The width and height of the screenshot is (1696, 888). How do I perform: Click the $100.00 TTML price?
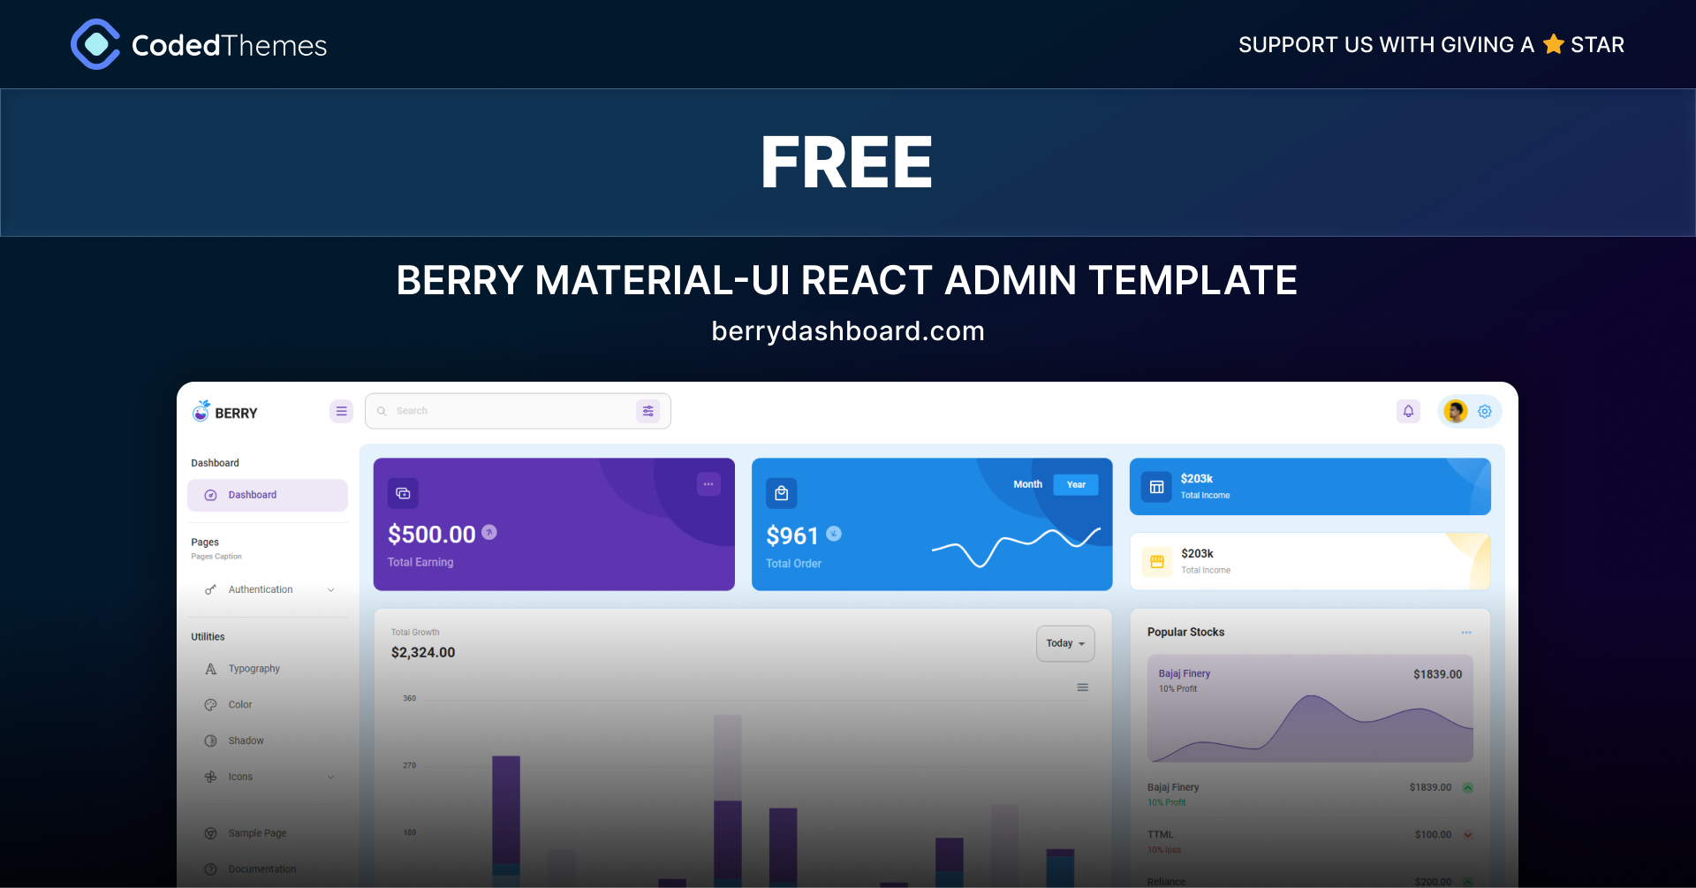(1433, 835)
